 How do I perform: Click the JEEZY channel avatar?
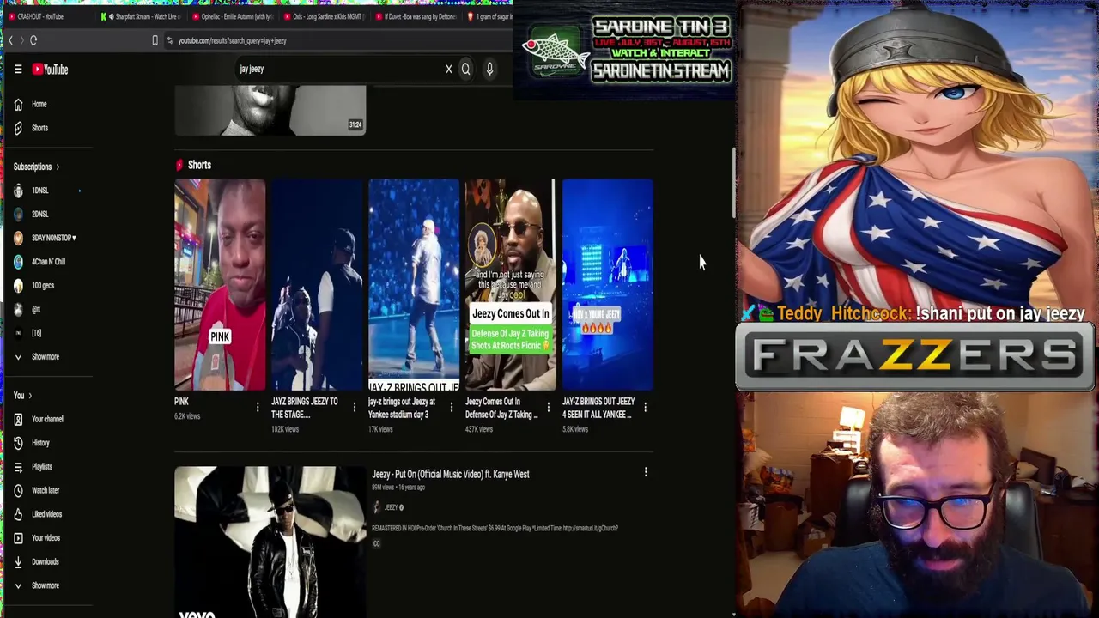pyautogui.click(x=376, y=507)
